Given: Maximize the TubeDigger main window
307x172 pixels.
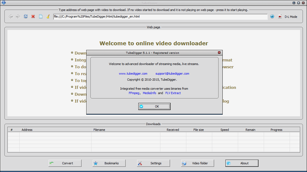Looking at the screenshot, I should [298, 3].
